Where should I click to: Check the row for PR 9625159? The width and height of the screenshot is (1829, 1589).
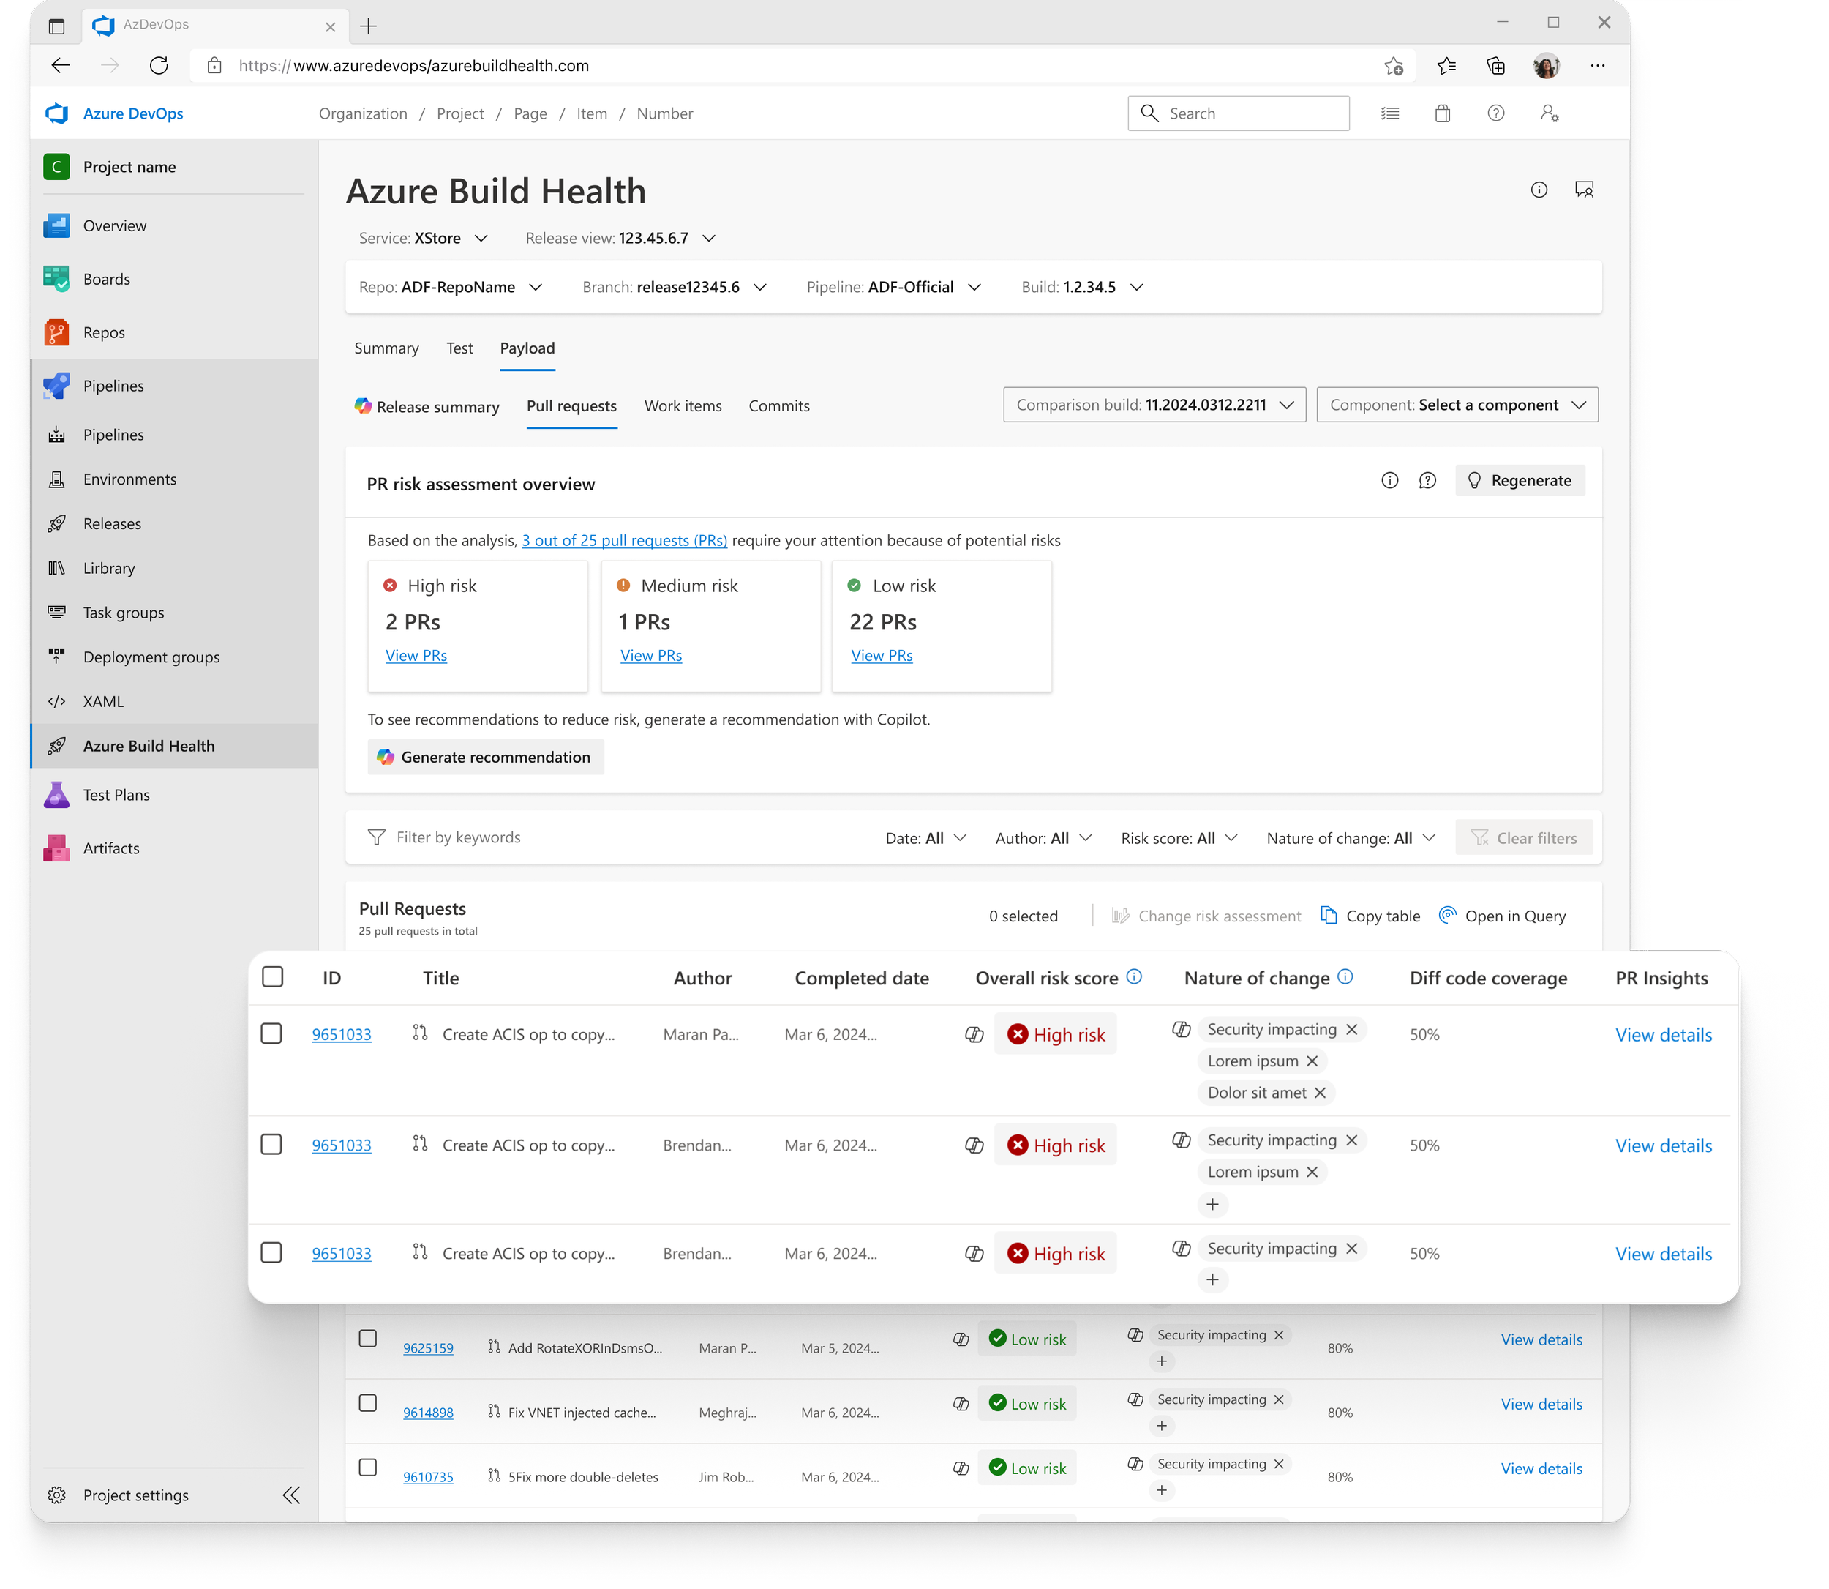point(368,1338)
